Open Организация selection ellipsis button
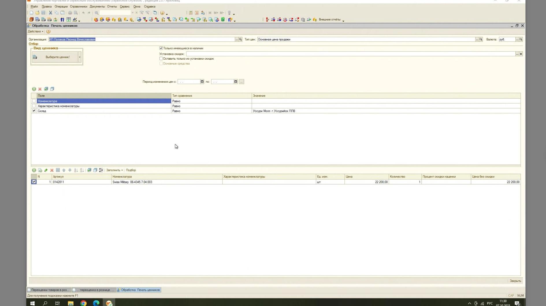 tap(237, 39)
